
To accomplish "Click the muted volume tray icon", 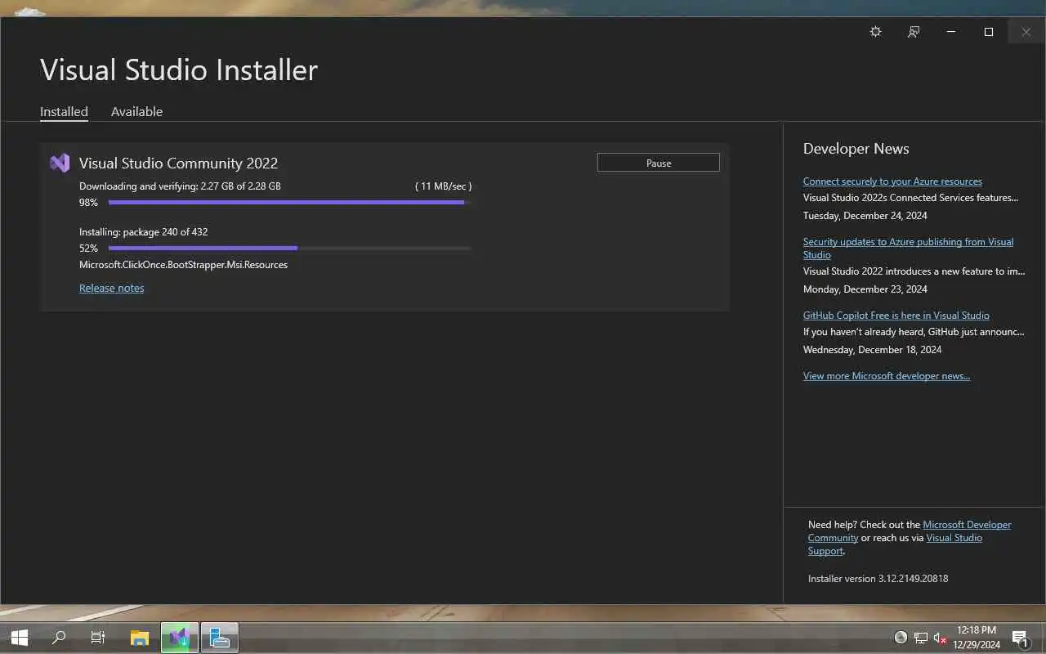I will coord(940,638).
